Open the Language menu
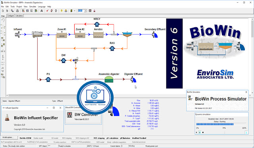 [x=42, y=7]
